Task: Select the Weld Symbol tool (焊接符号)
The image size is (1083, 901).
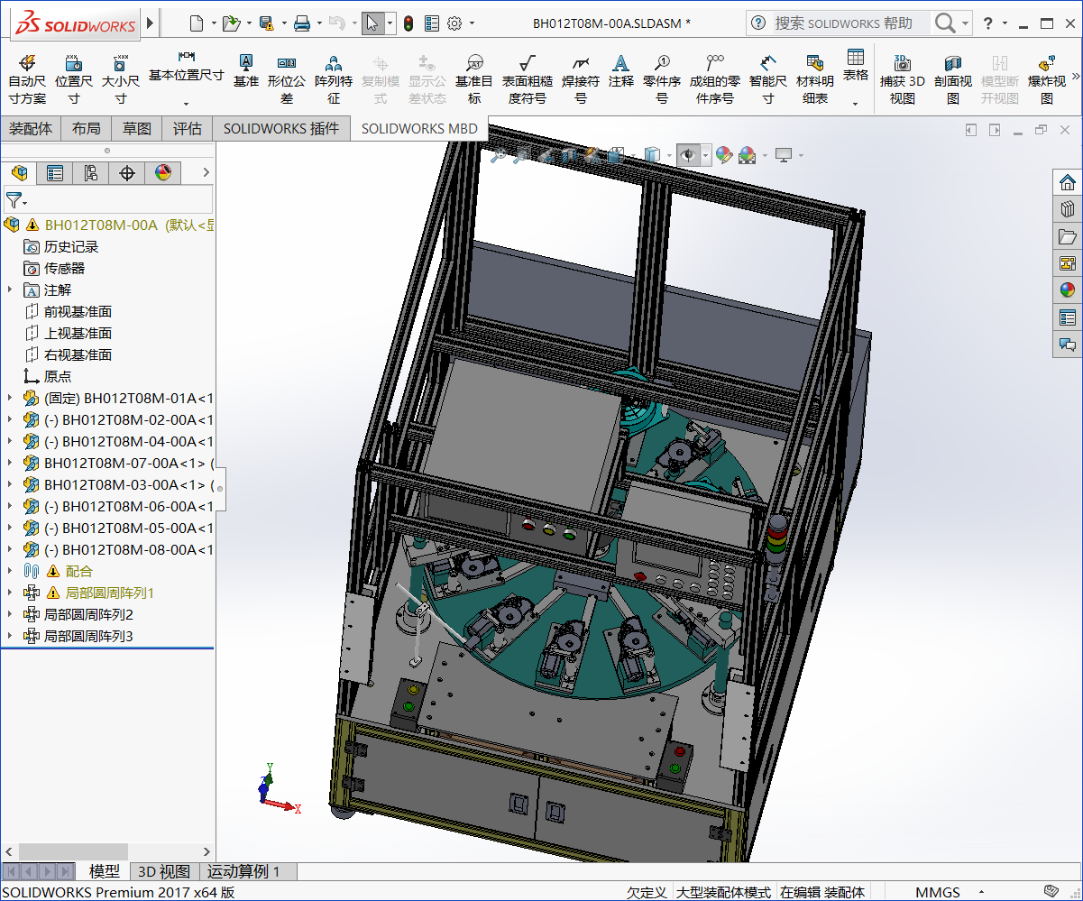Action: coord(581,79)
